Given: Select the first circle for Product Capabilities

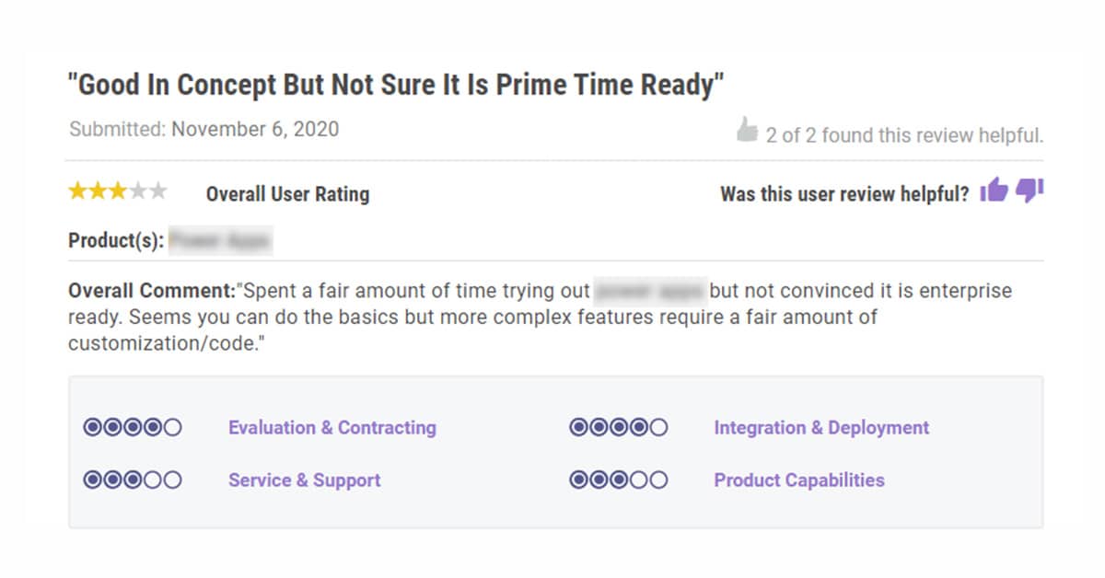Looking at the screenshot, I should 579,480.
